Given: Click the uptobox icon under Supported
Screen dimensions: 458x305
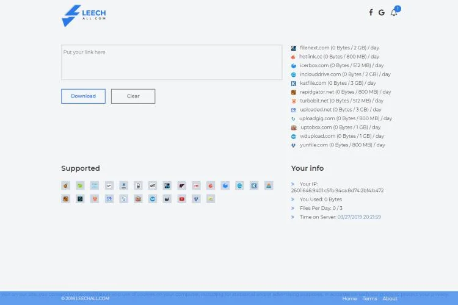Looking at the screenshot, I should pyautogui.click(x=138, y=199).
